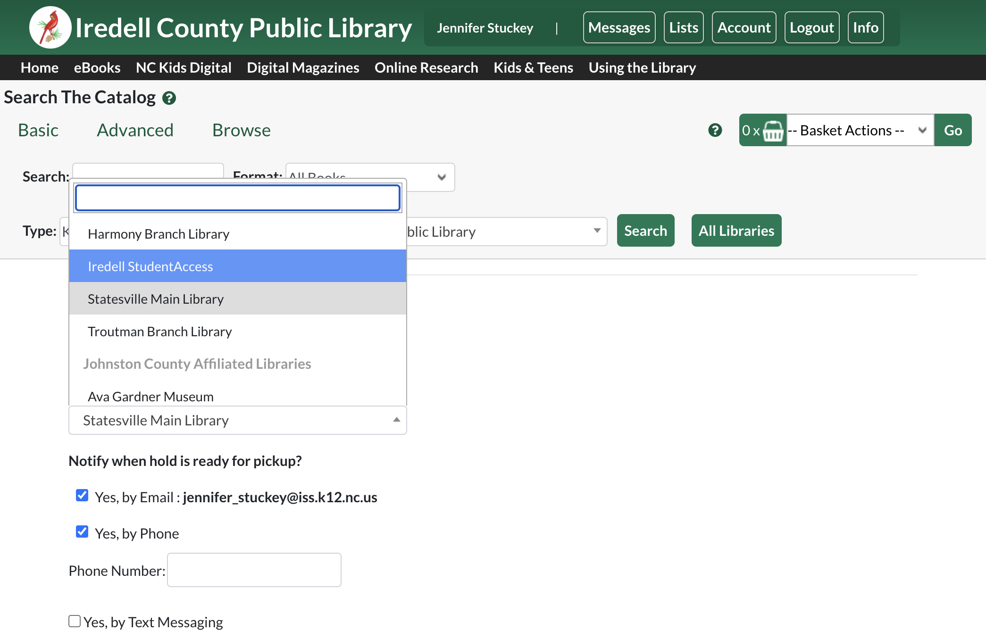
Task: Select Statesville Main Library option
Action: click(x=238, y=299)
